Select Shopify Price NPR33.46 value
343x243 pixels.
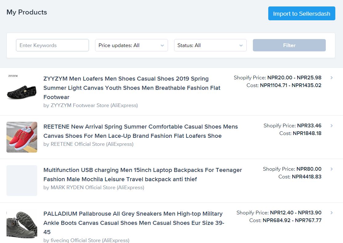309,125
